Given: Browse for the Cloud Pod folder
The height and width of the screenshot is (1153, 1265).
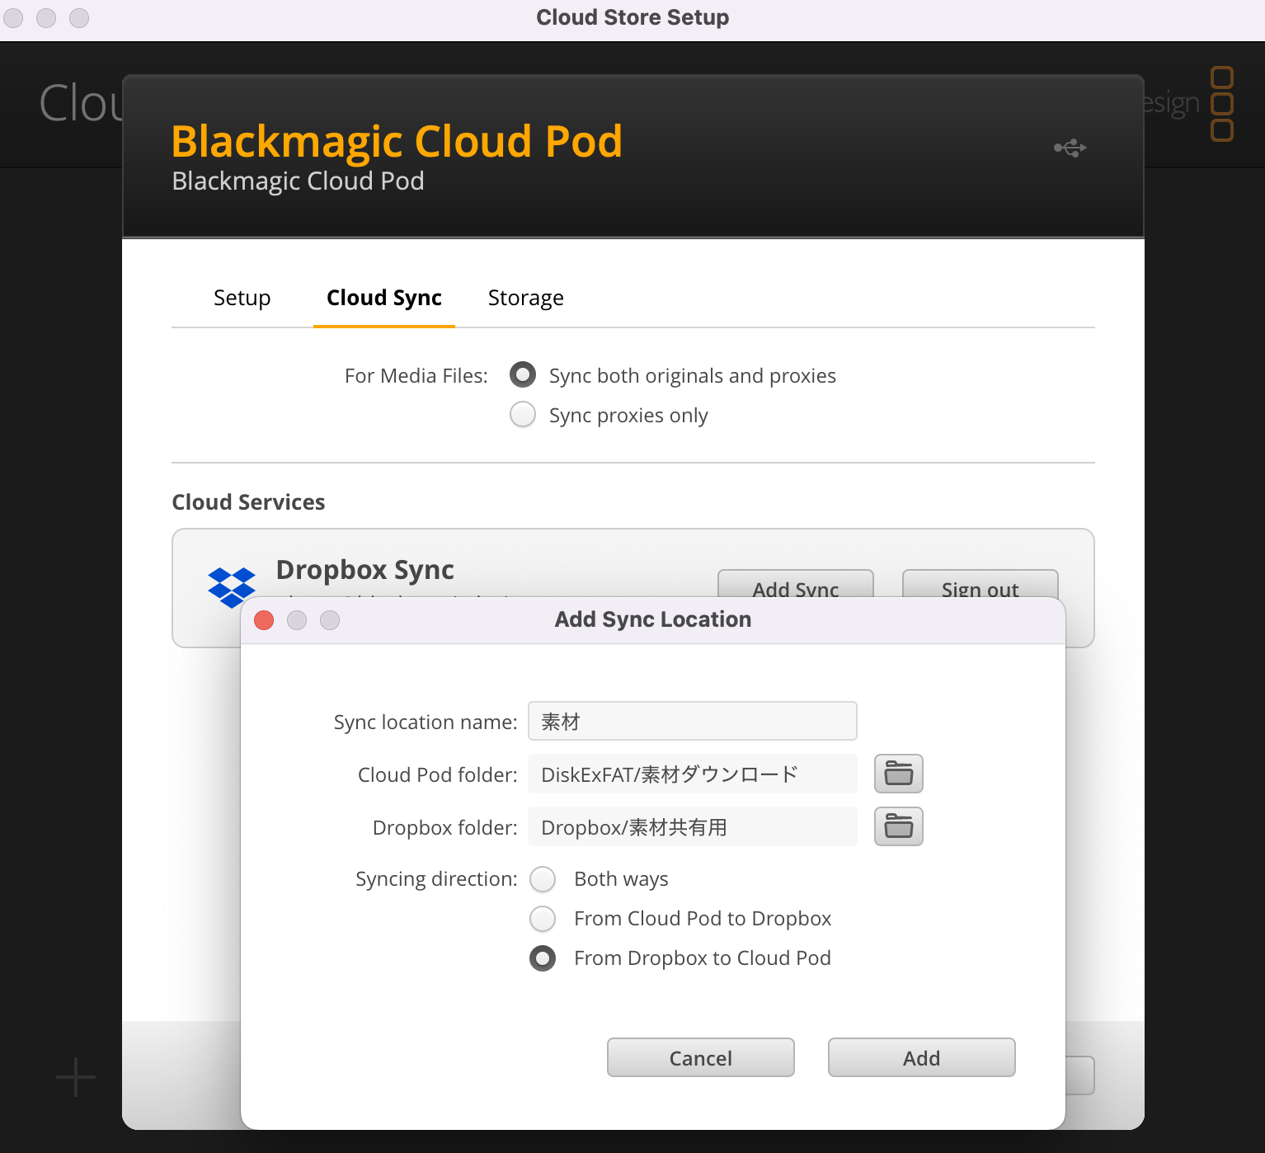Looking at the screenshot, I should pos(898,774).
